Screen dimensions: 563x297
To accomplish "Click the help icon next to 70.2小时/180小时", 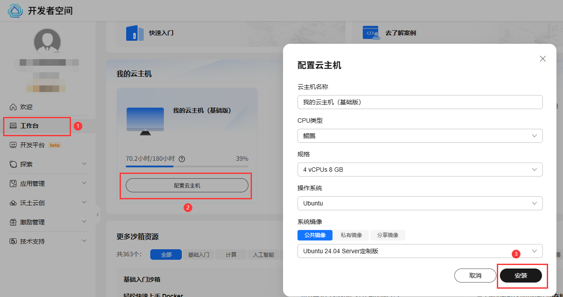I will pyautogui.click(x=182, y=159).
